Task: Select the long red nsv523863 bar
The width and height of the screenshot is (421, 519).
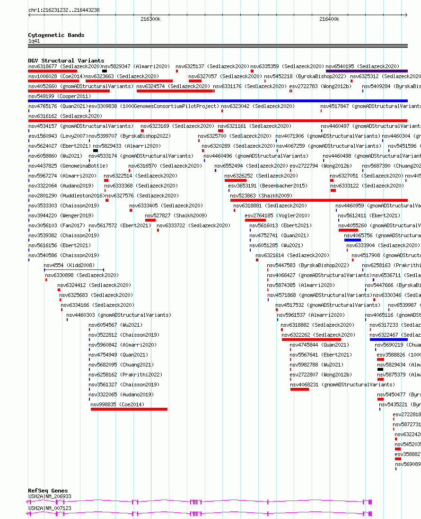Action: (x=319, y=200)
